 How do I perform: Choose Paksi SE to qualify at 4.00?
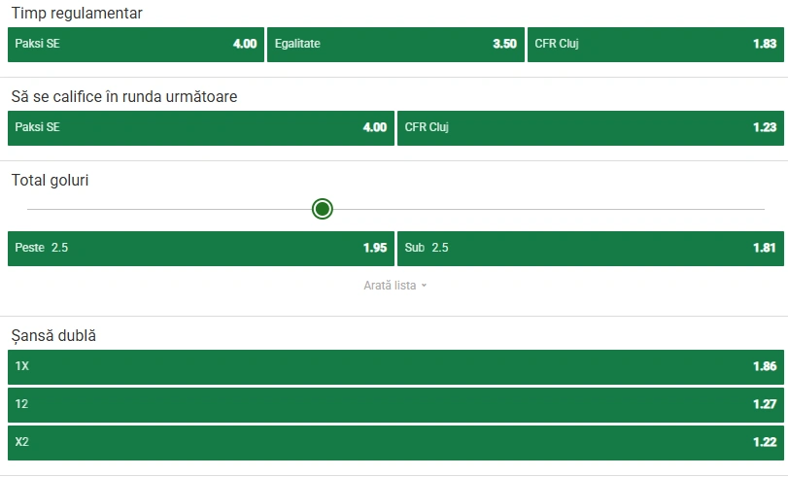201,127
